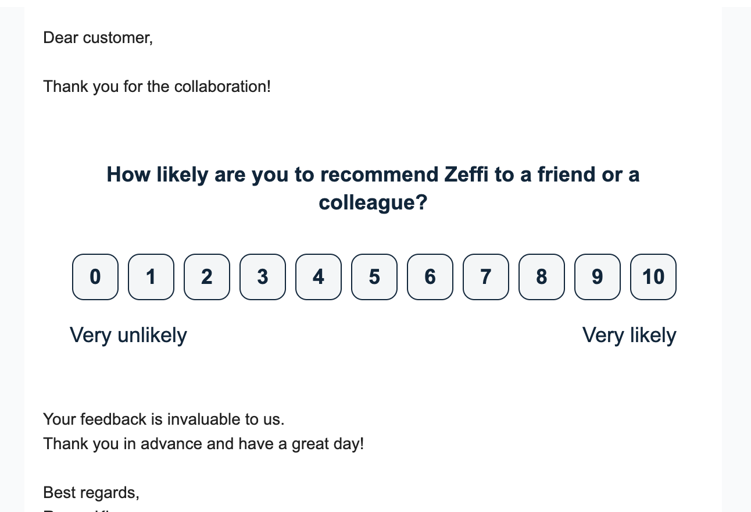The width and height of the screenshot is (751, 512).
Task: Rate the recommendation as 8
Action: pyautogui.click(x=542, y=277)
